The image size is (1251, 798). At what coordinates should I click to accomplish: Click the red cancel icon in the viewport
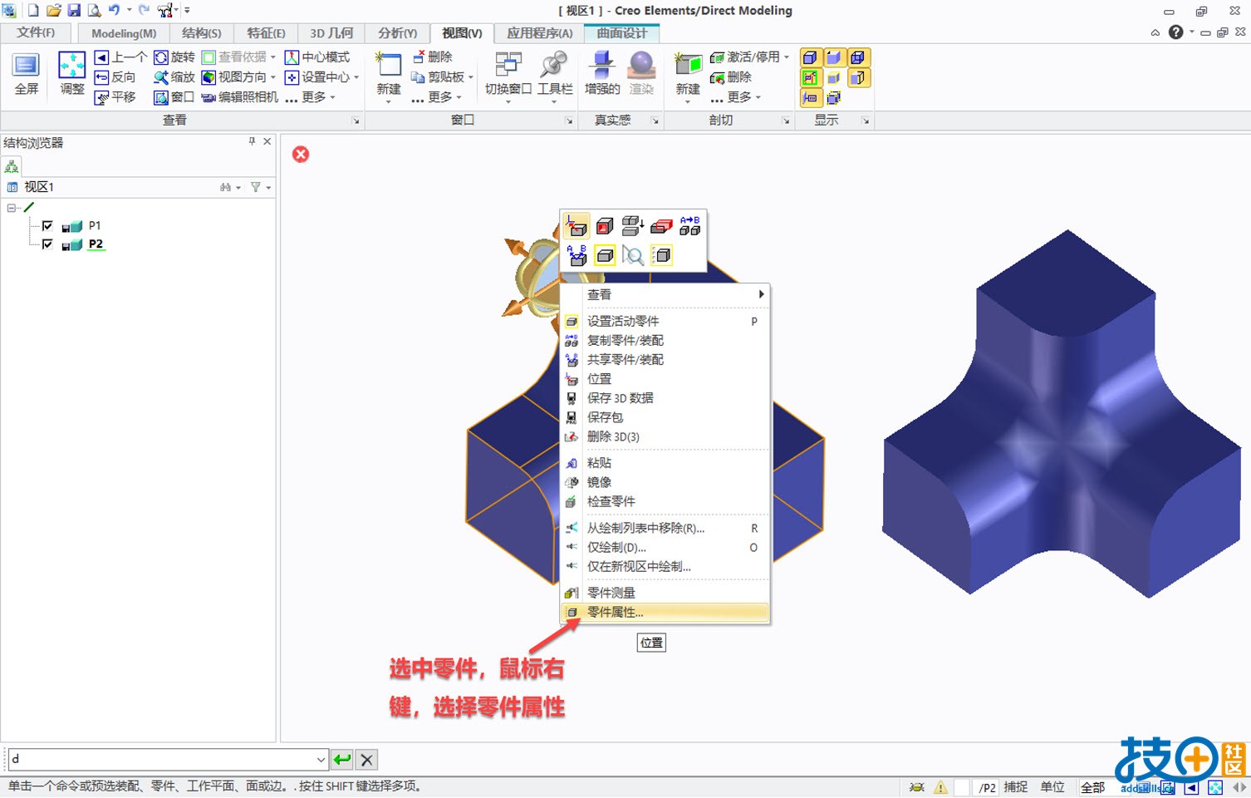pos(301,154)
